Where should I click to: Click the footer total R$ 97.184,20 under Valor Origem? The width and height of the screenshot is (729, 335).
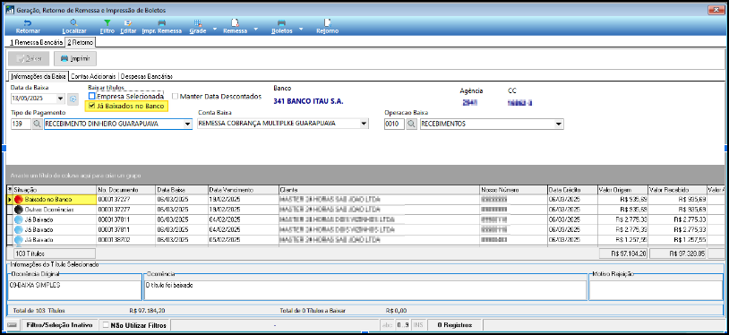click(623, 253)
